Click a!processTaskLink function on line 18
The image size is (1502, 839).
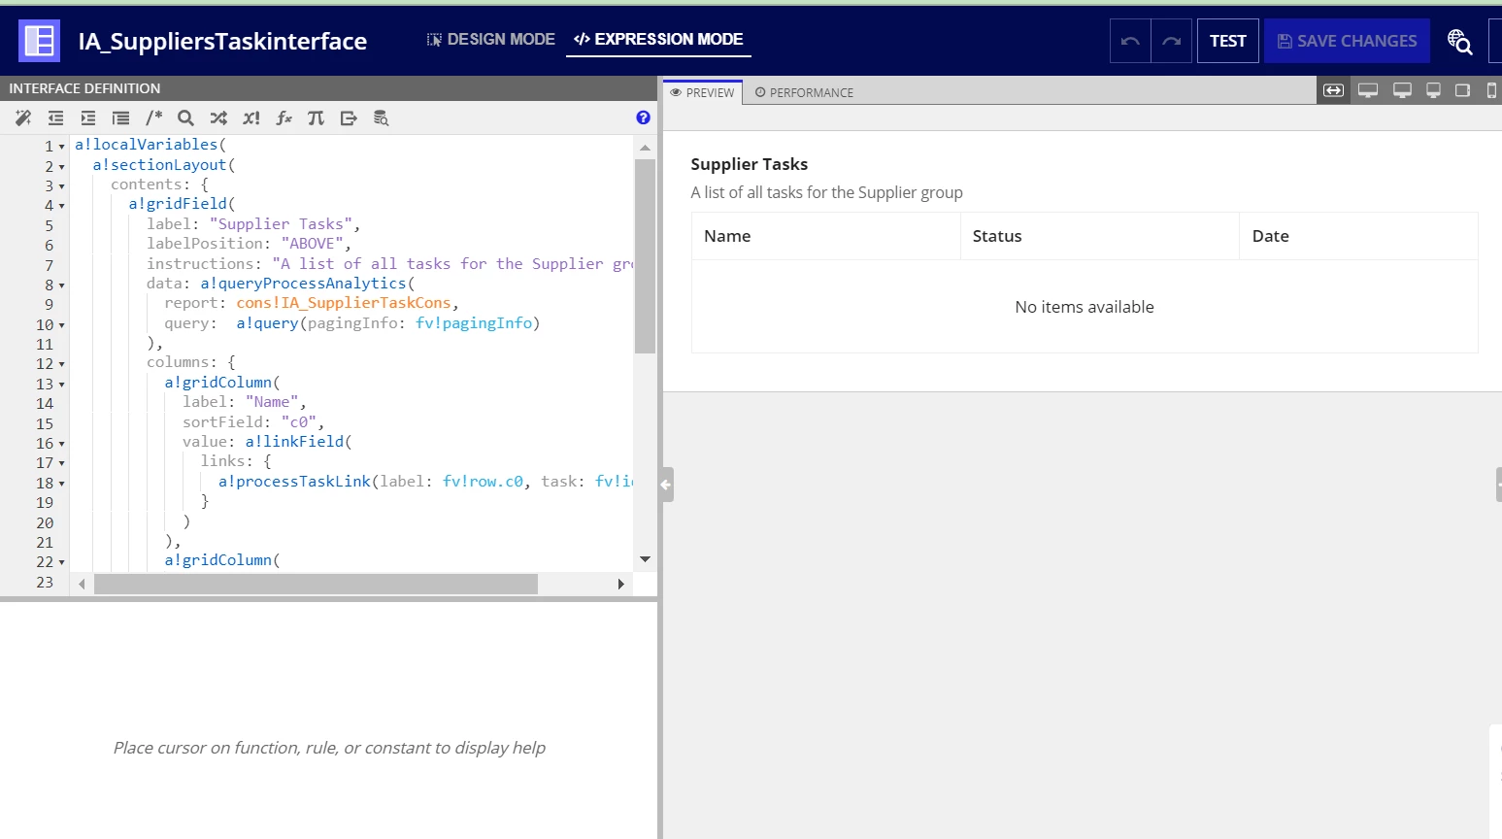(x=294, y=482)
